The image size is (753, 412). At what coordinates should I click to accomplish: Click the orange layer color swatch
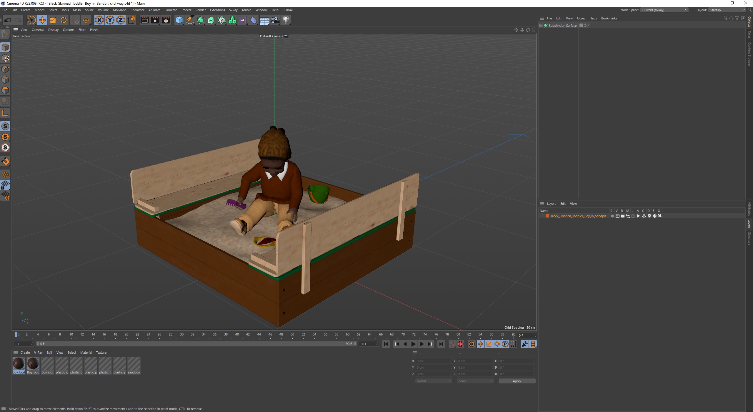pos(547,216)
